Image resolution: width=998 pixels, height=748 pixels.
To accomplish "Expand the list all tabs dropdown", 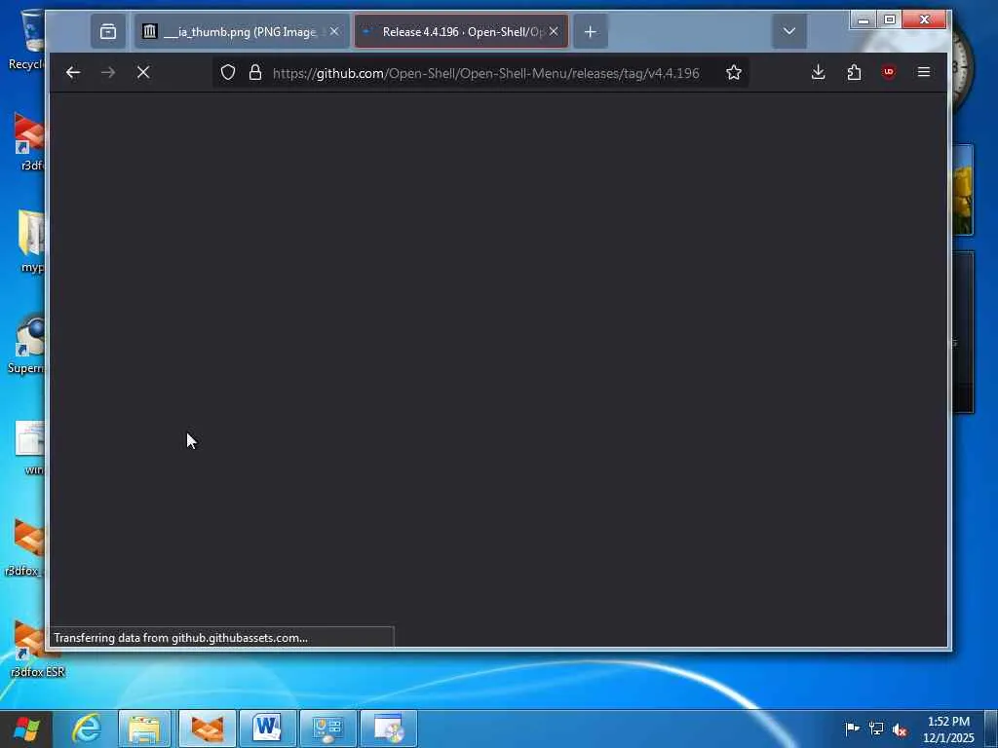I will point(789,32).
